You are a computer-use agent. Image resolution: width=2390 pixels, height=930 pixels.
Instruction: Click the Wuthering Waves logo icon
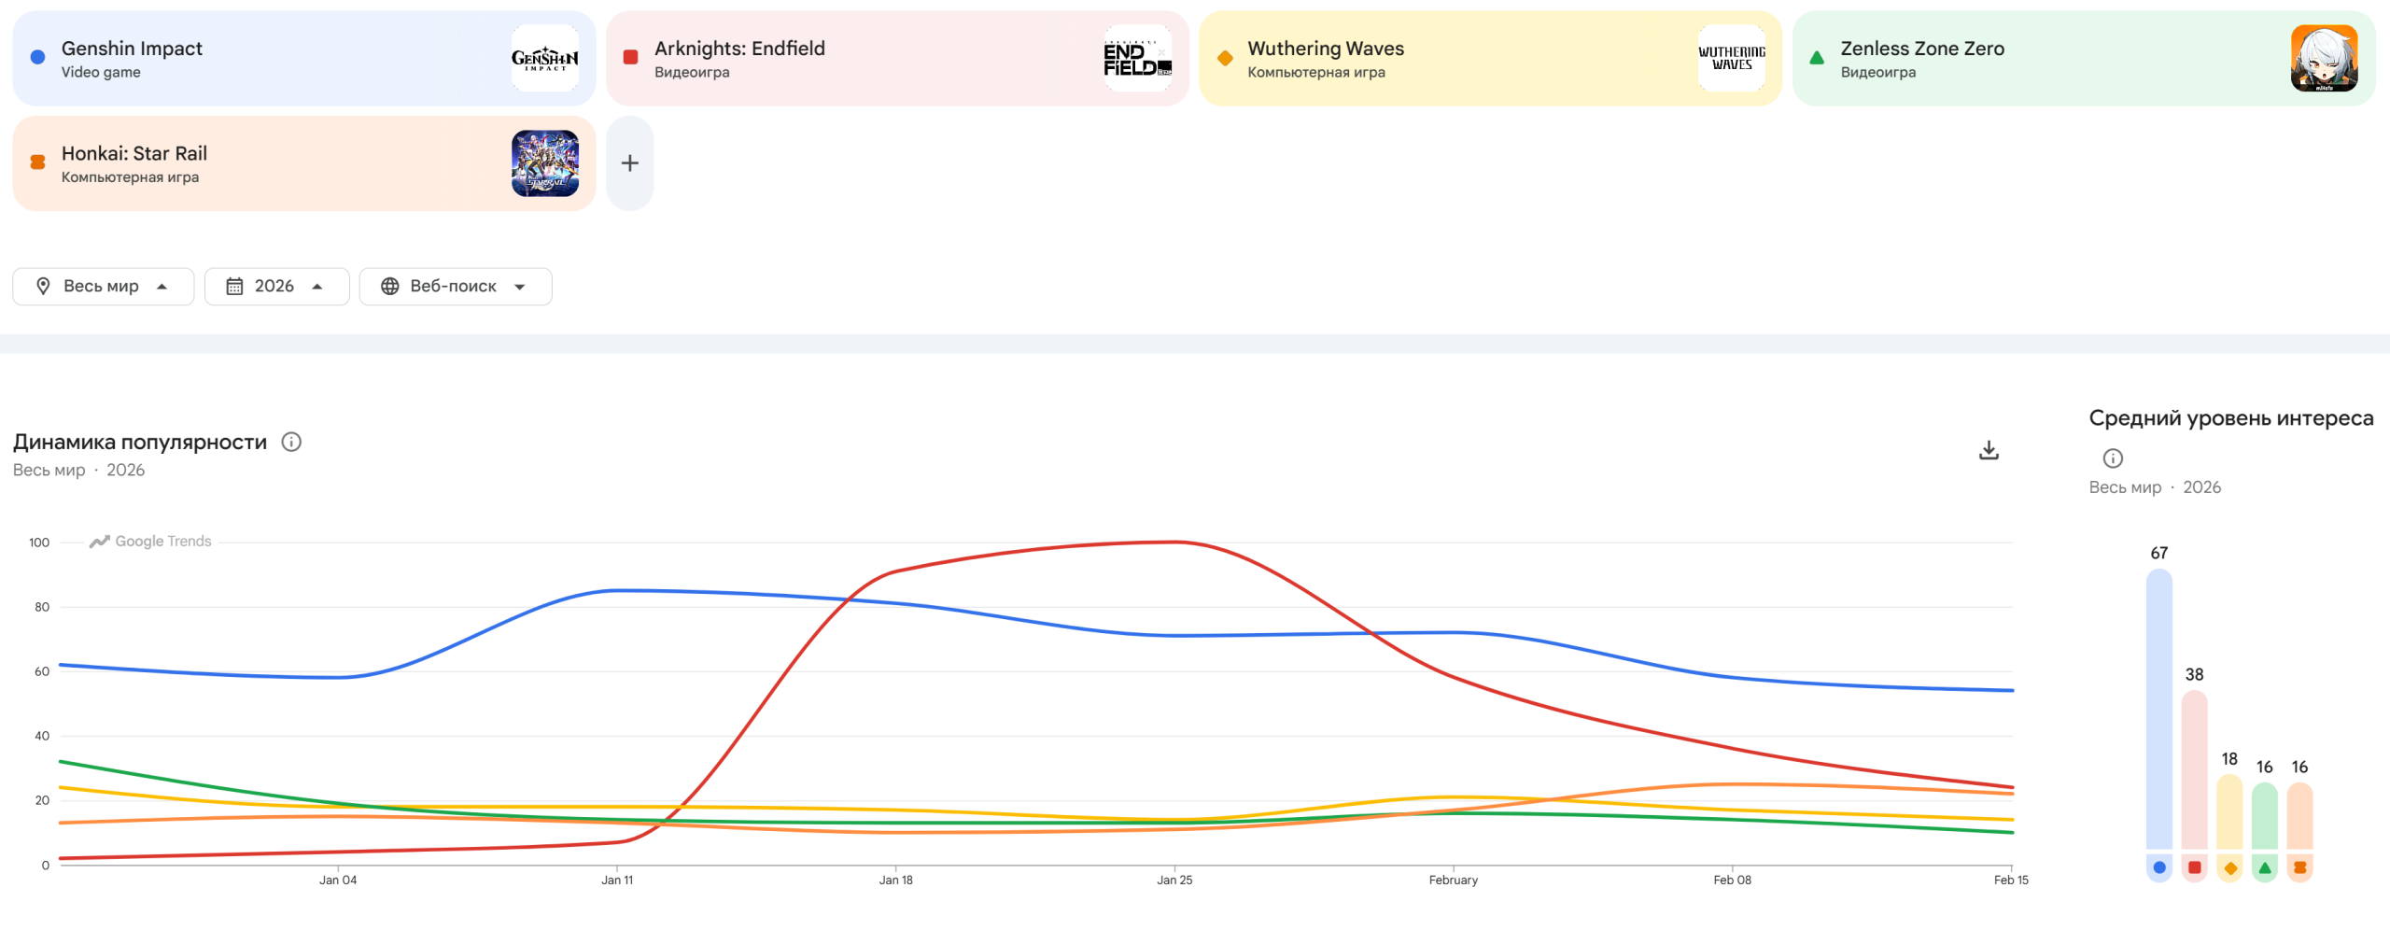[1731, 58]
